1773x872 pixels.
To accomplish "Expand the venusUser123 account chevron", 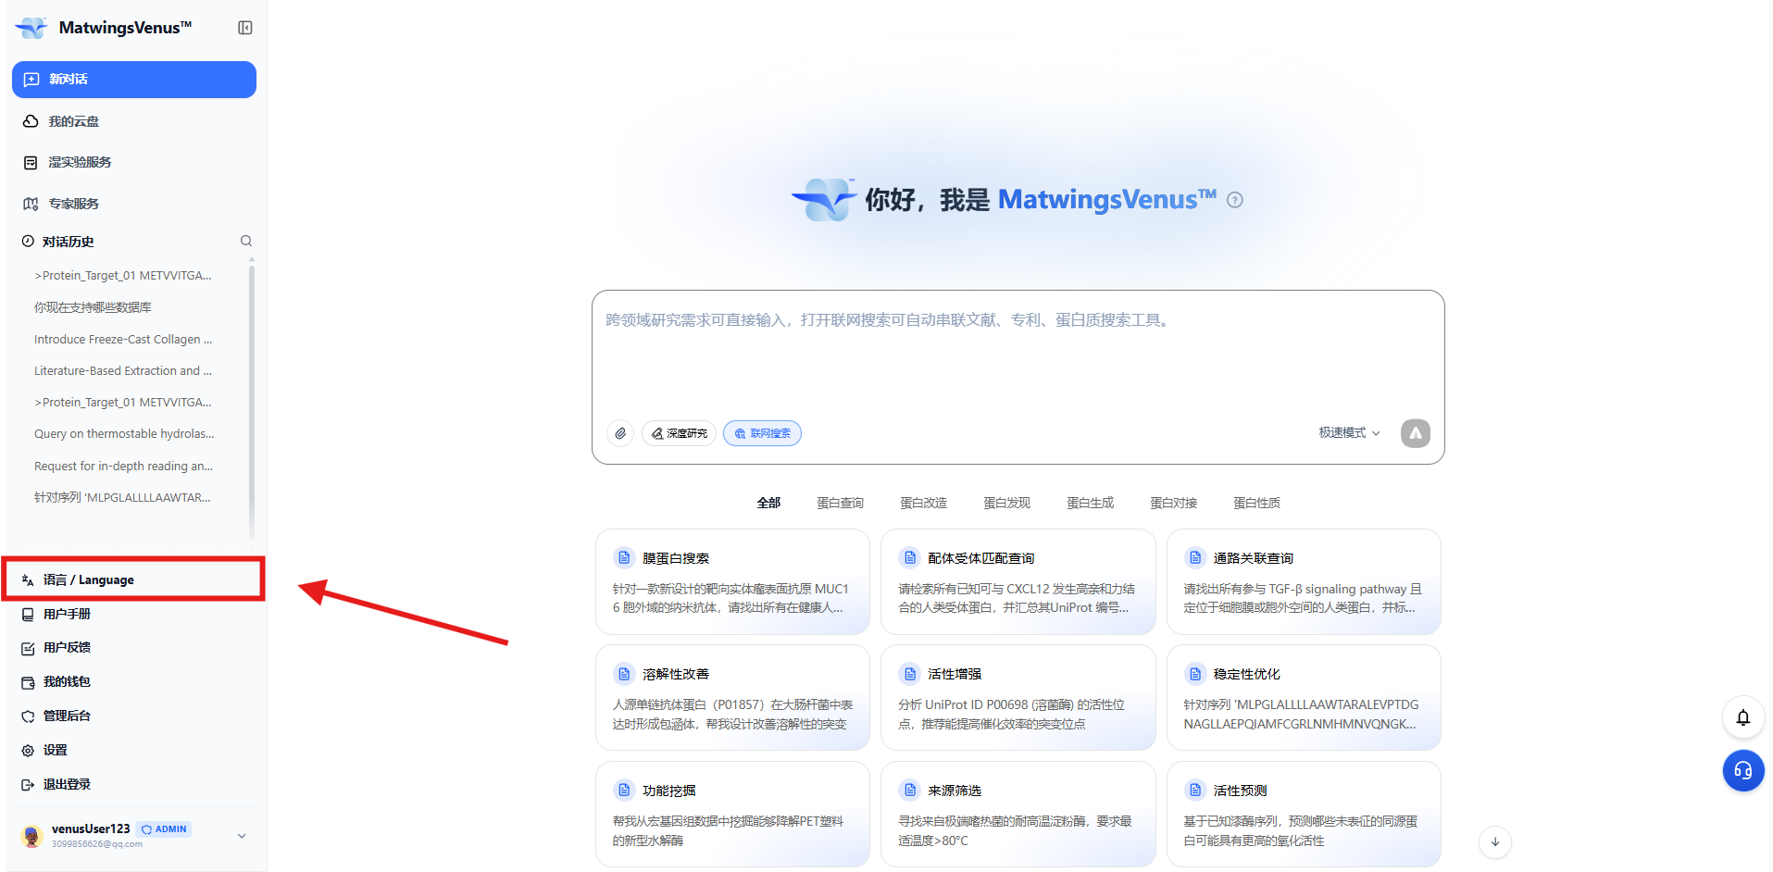I will click(242, 836).
